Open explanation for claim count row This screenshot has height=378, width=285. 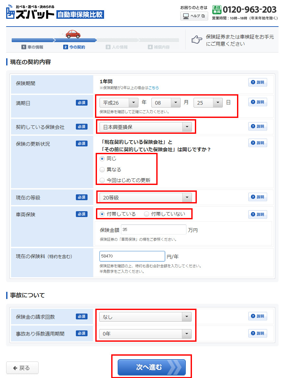tap(258, 316)
